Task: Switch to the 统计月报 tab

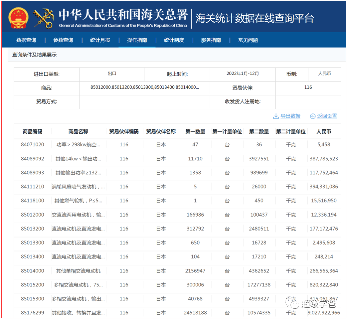Action: point(100,40)
